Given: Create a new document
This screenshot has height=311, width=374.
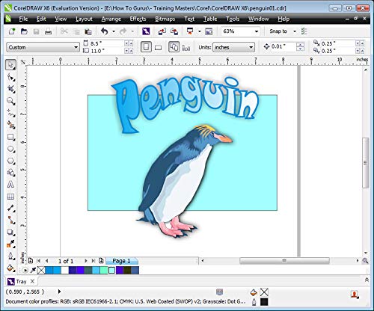Looking at the screenshot, I should 12,31.
